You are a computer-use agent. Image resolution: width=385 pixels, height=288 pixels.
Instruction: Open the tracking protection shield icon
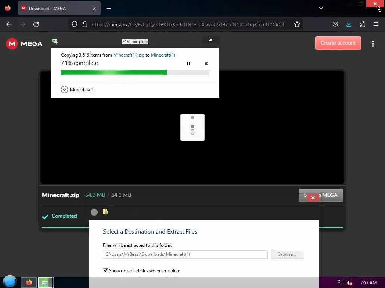coord(74,24)
